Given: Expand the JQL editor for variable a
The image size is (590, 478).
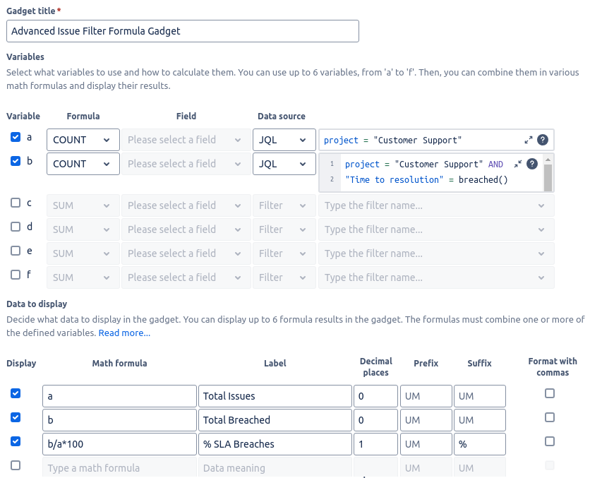Looking at the screenshot, I should (x=529, y=140).
